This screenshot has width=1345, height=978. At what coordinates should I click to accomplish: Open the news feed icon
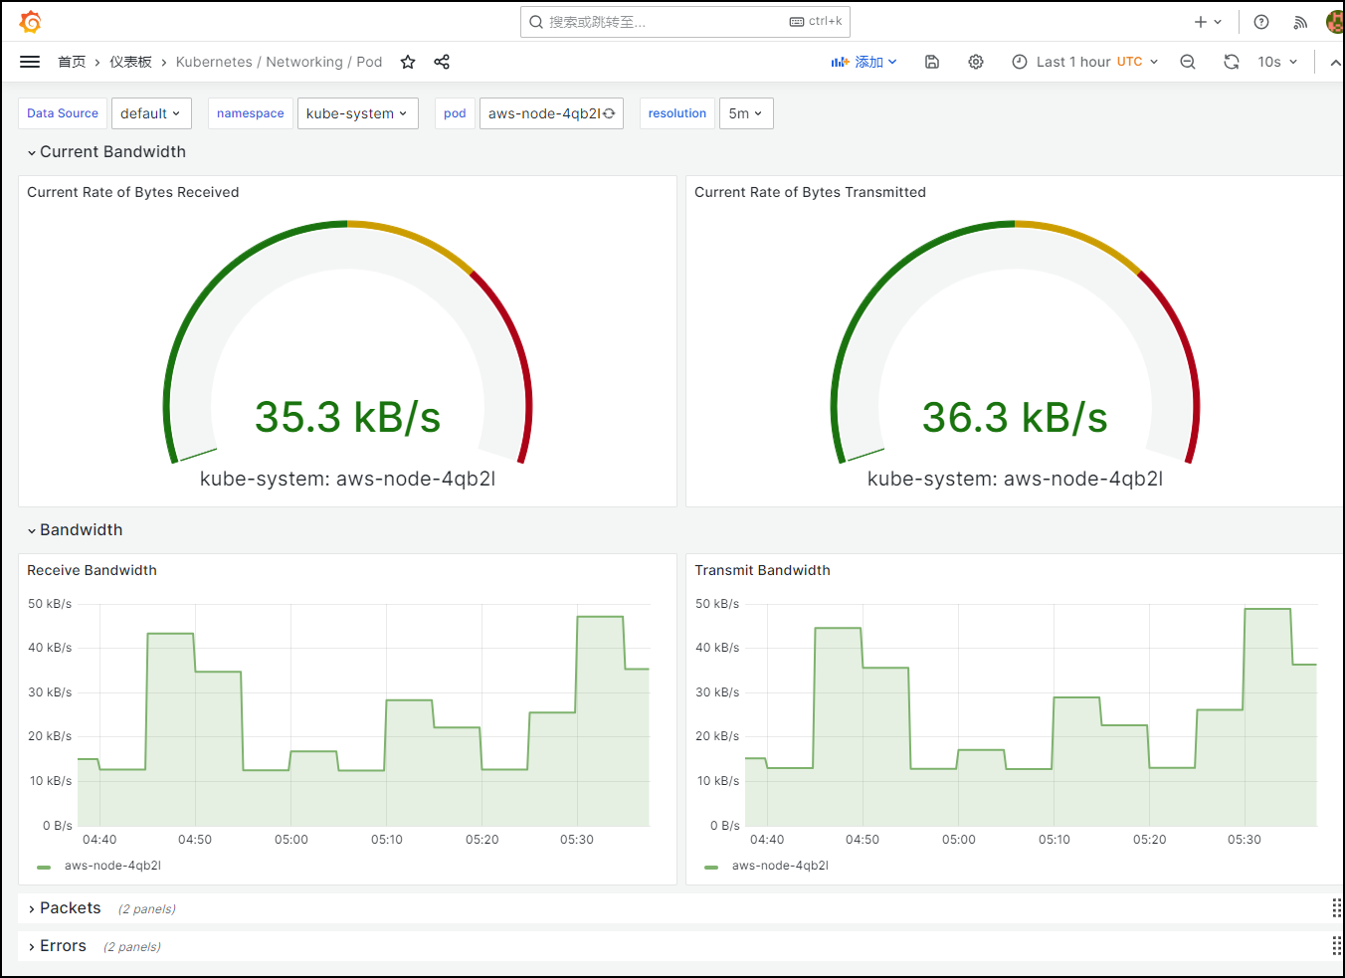click(x=1300, y=22)
